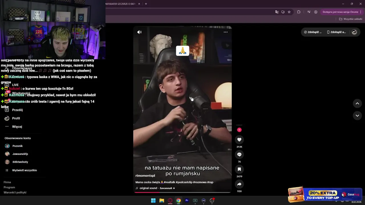Go to previous video with up arrow
The image size is (365, 205).
coord(357,103)
